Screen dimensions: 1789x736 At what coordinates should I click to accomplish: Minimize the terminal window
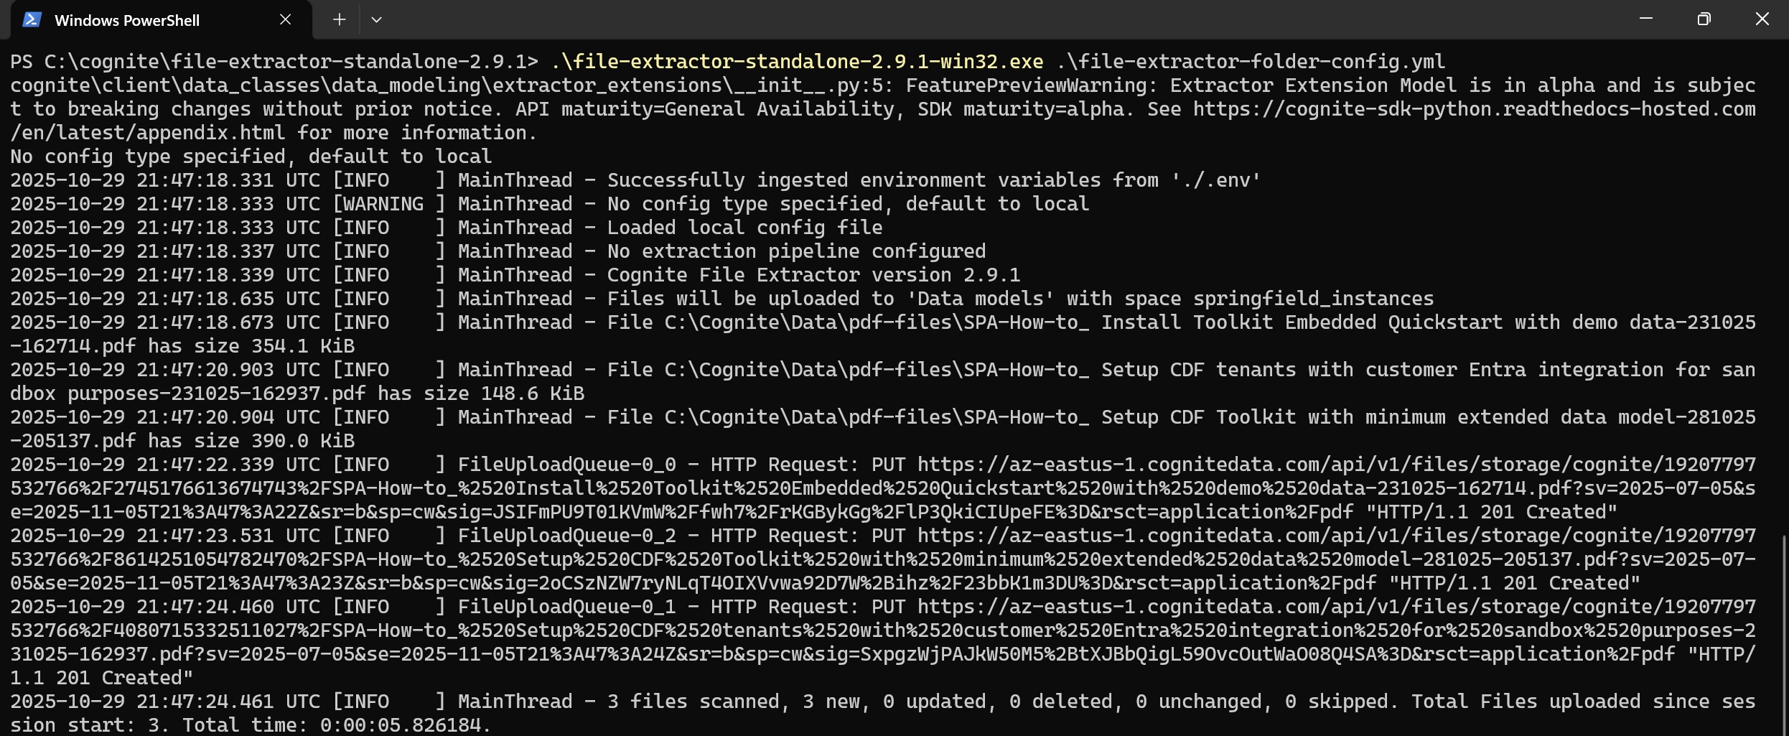click(1646, 19)
